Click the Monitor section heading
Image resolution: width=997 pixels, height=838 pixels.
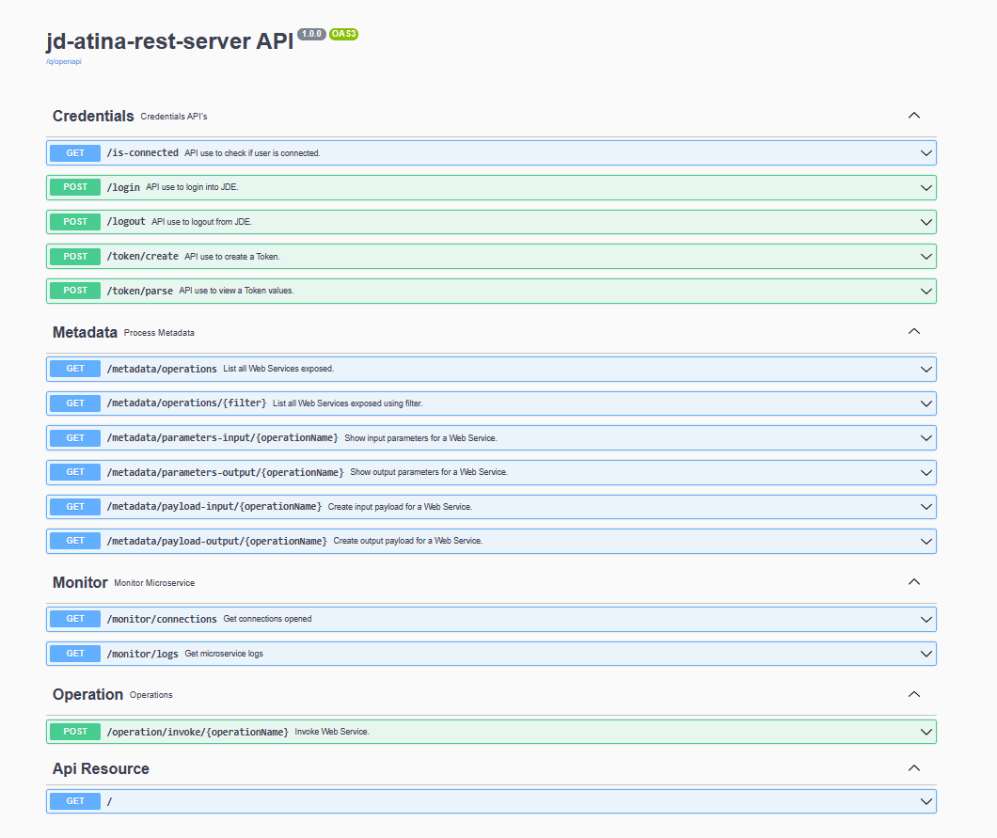(x=80, y=583)
